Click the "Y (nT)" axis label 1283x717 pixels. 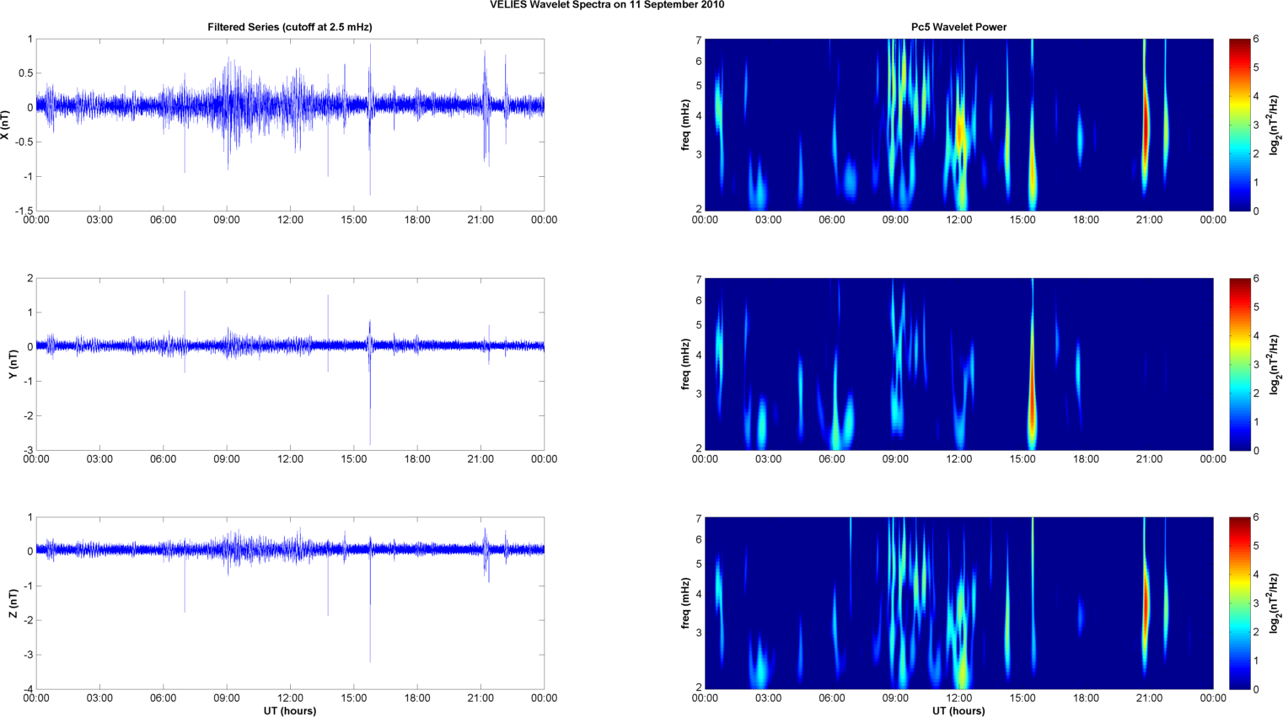[13, 364]
